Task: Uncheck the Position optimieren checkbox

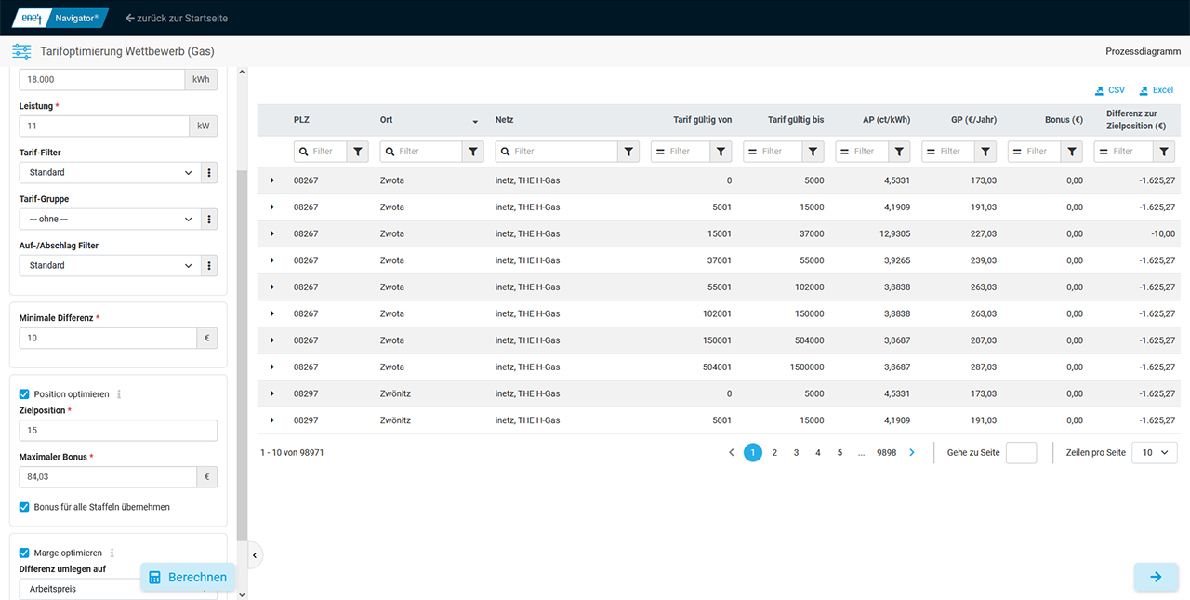Action: click(x=25, y=394)
